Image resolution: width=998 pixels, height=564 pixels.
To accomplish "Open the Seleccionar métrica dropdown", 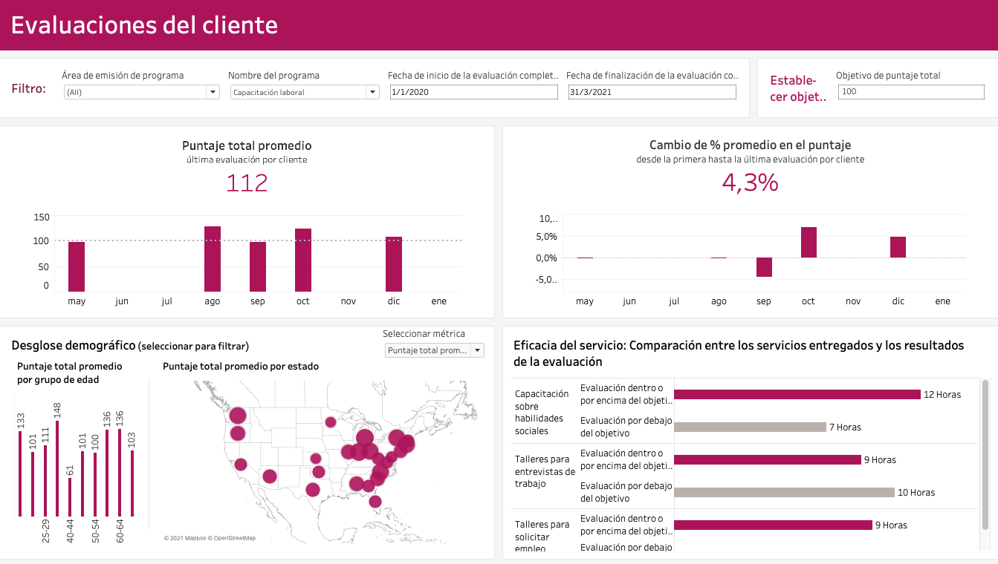I will click(434, 350).
